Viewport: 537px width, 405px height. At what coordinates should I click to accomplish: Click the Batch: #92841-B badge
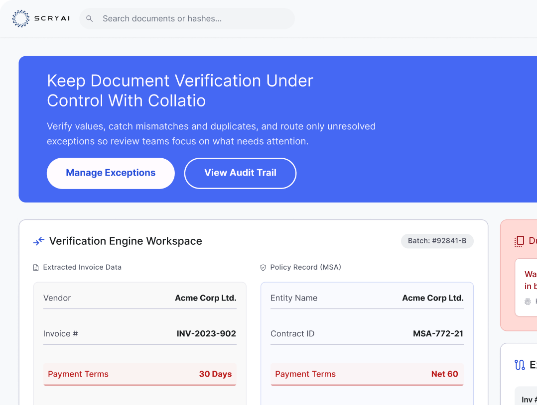(x=437, y=241)
